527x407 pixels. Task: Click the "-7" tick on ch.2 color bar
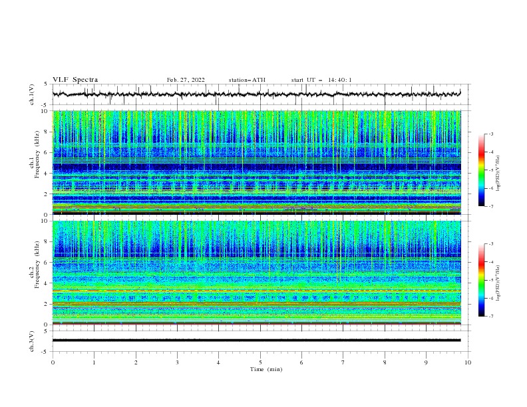[491, 316]
